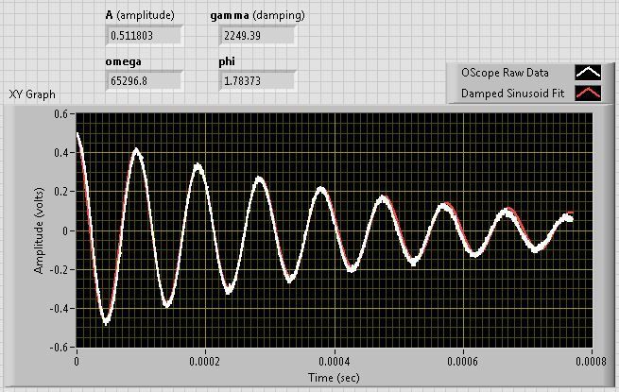Screen dimensions: 619x392
Task: Click the phi label
Action: (x=227, y=61)
